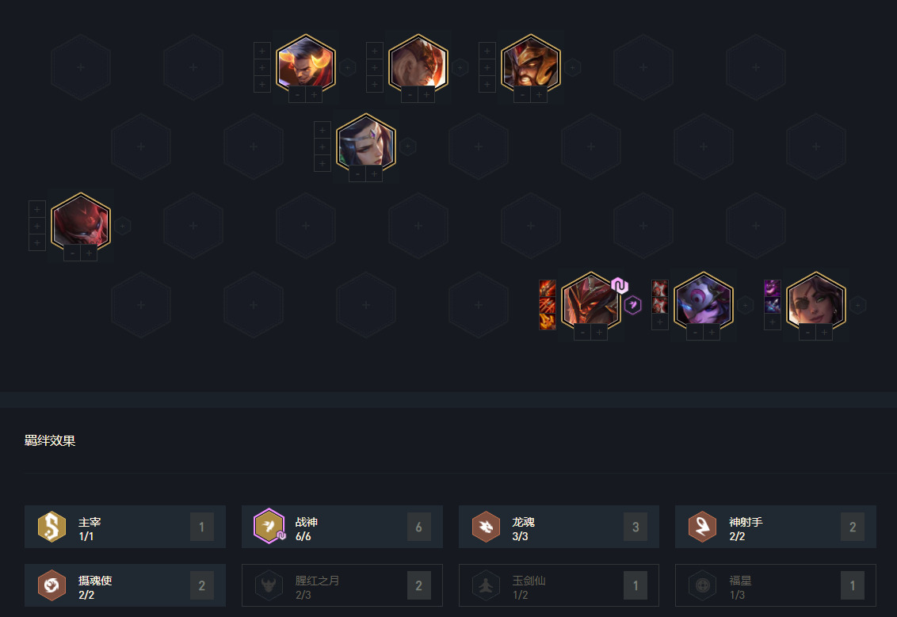
Task: Click the purple wing trait hexagon beside armored champion
Action: [x=632, y=305]
